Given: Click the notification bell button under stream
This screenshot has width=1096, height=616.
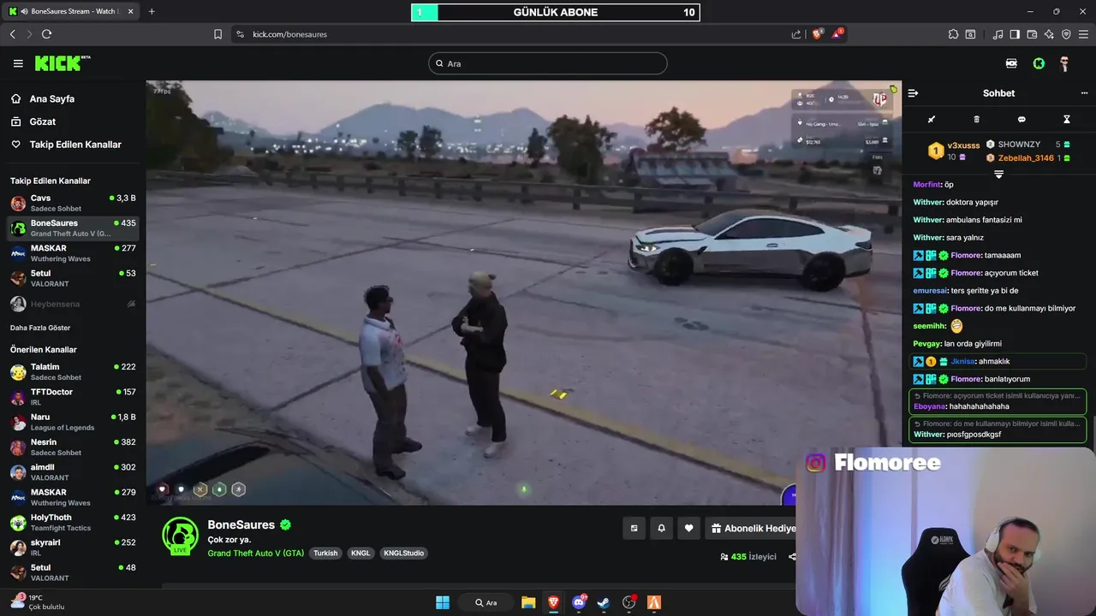Looking at the screenshot, I should click(661, 529).
